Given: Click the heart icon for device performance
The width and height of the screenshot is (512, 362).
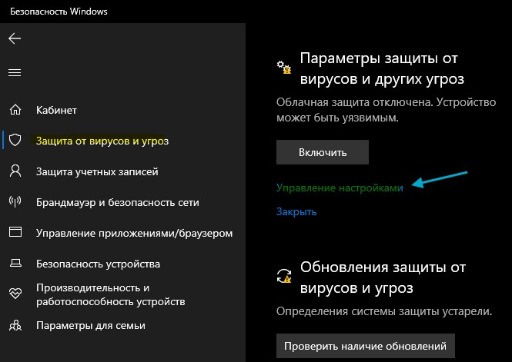Looking at the screenshot, I should pos(15,294).
